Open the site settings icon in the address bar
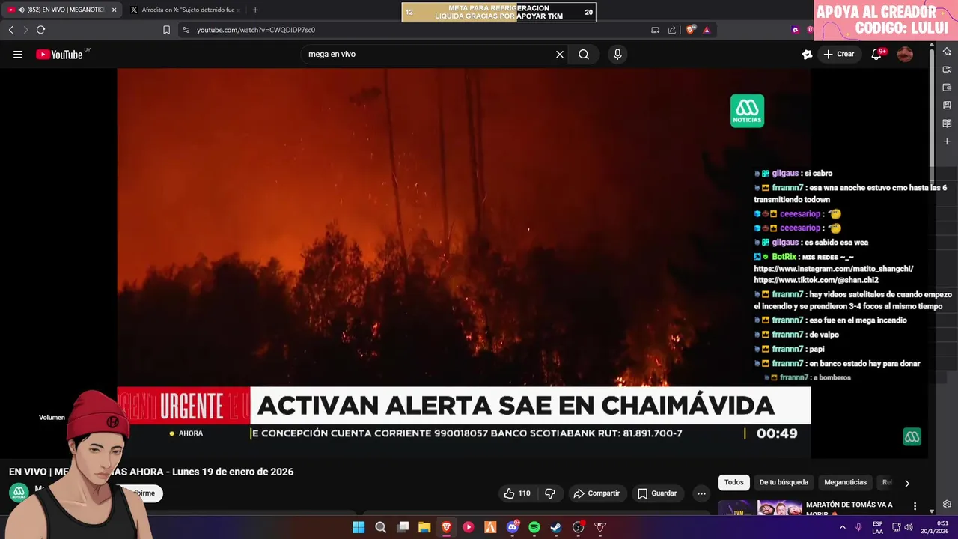958x539 pixels. tap(186, 30)
